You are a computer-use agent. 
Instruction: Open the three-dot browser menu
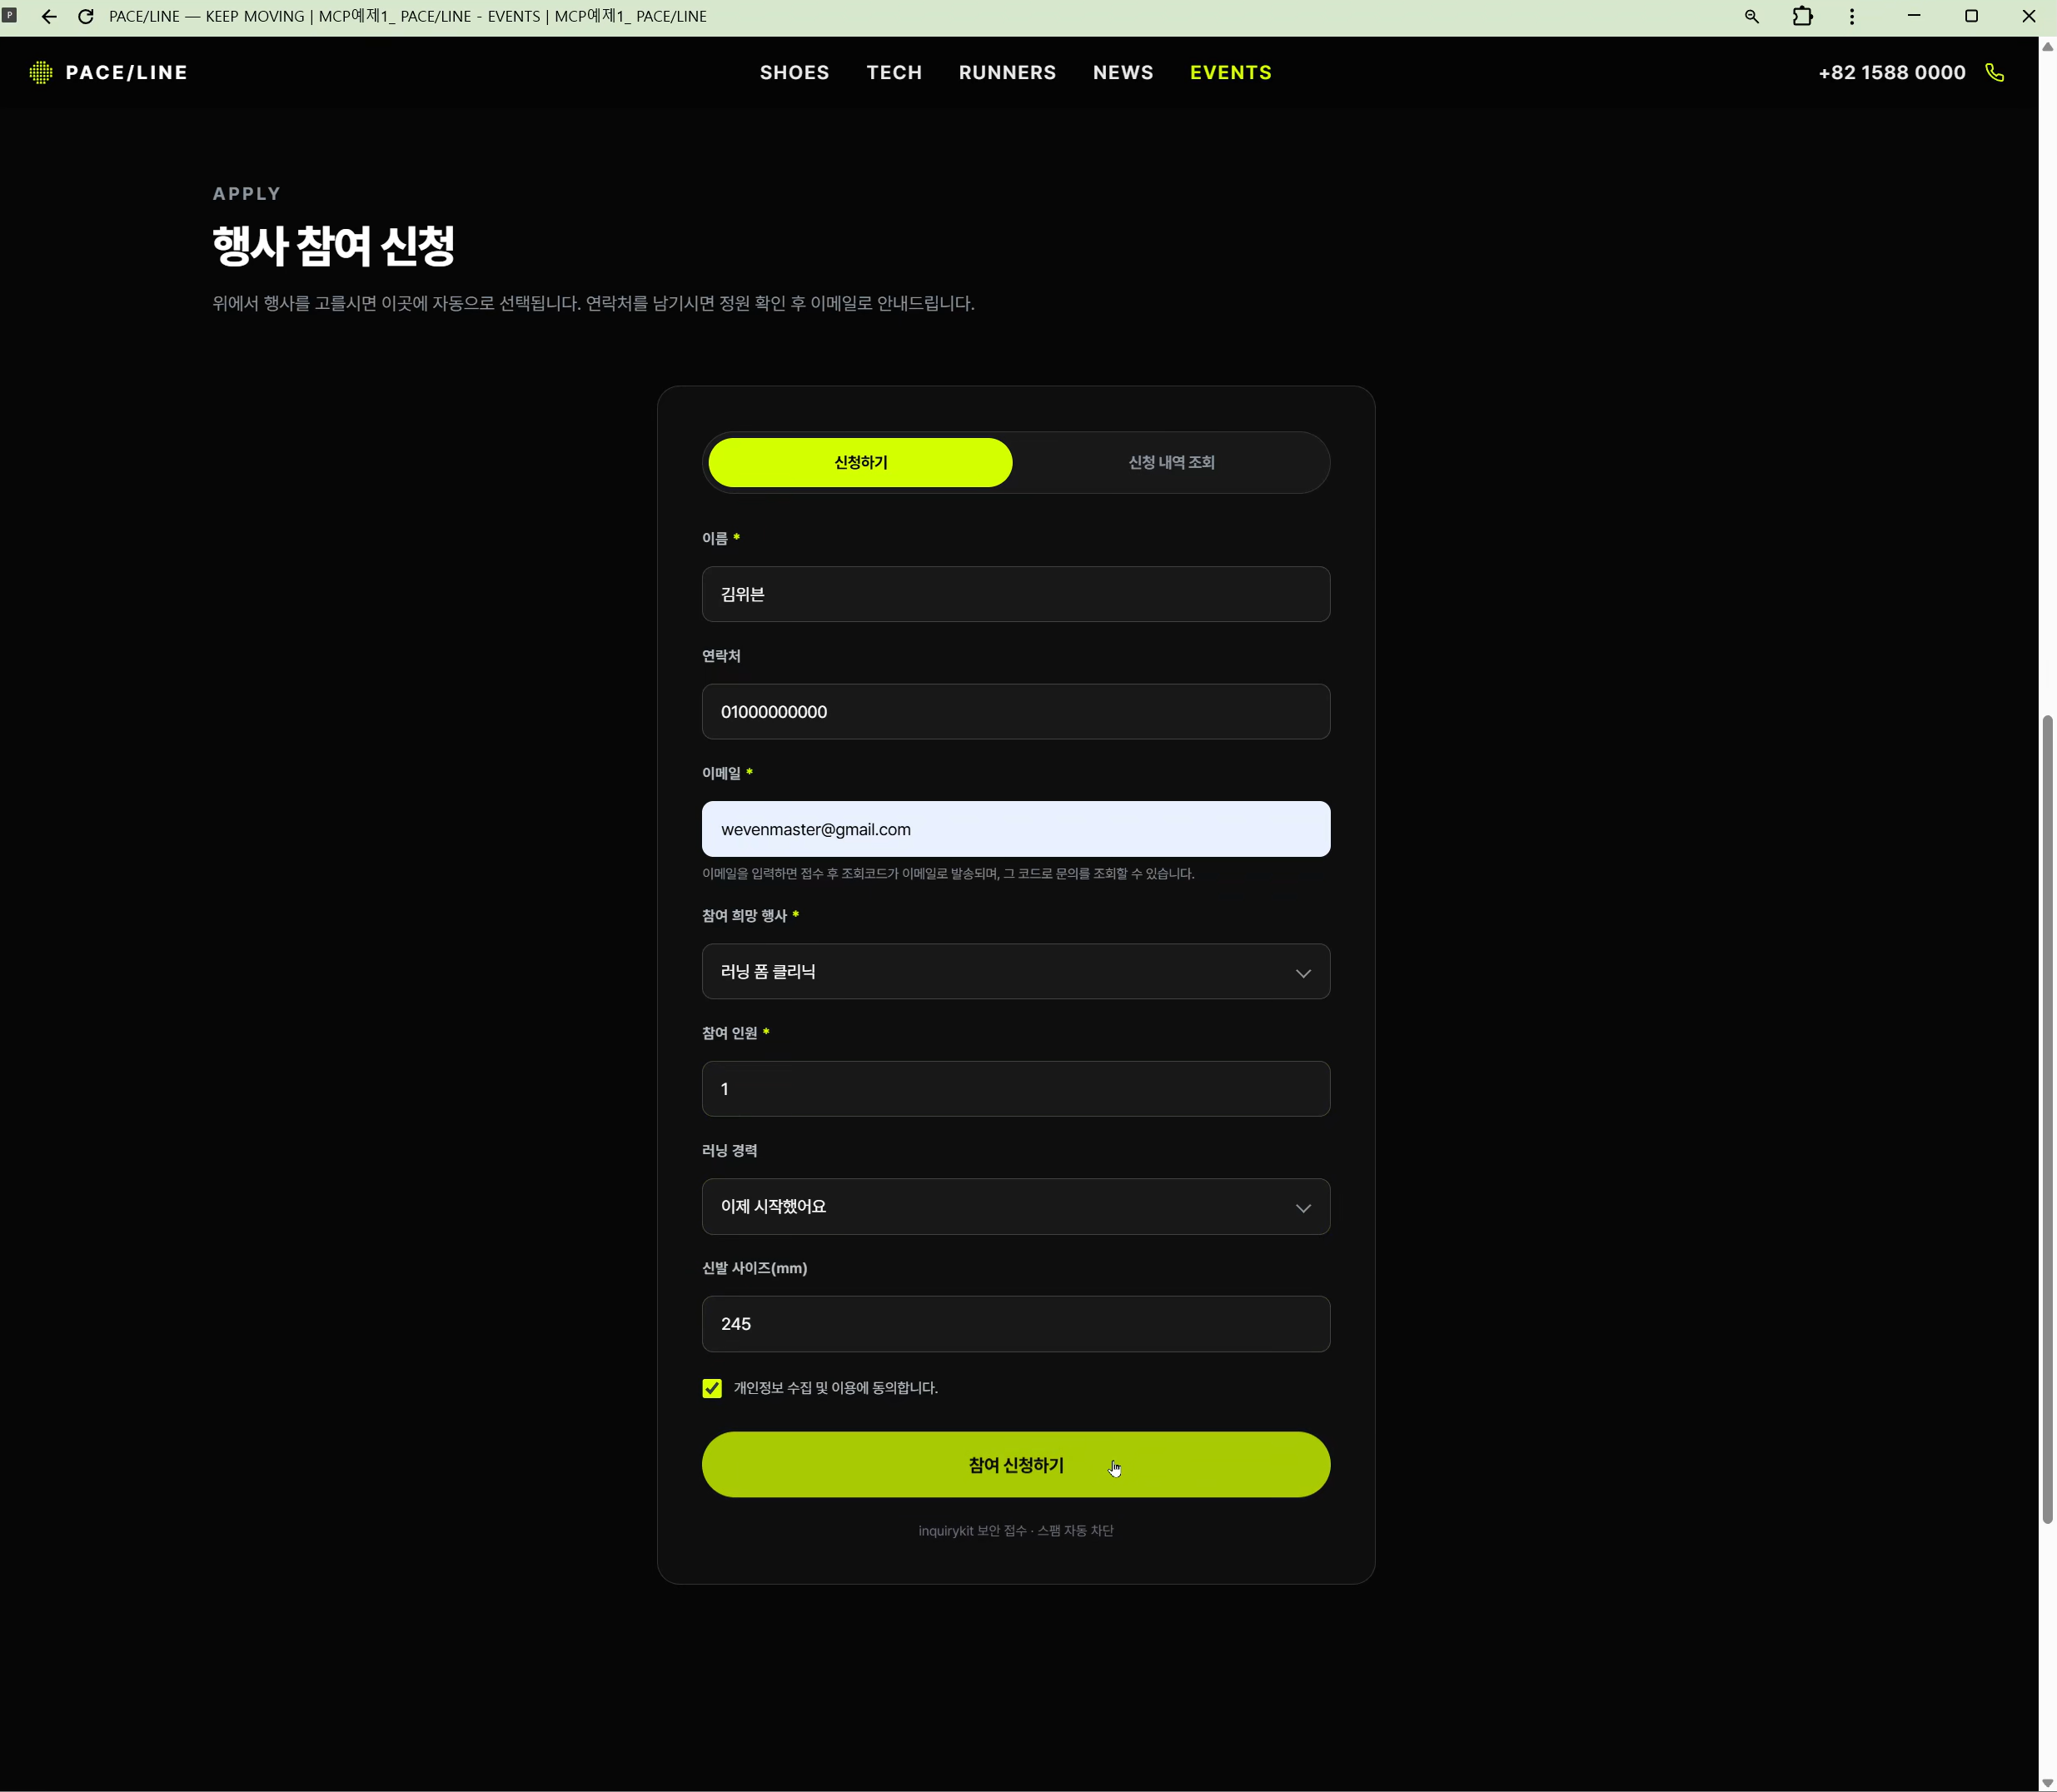tap(1852, 17)
